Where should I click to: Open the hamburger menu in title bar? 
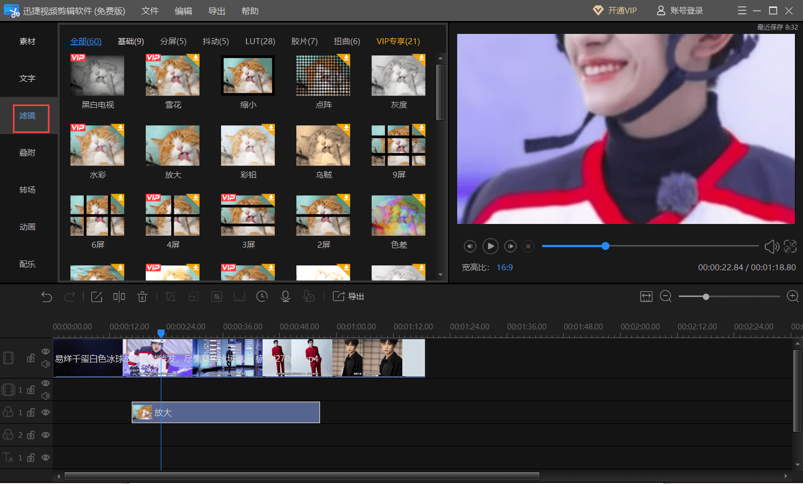coord(742,11)
